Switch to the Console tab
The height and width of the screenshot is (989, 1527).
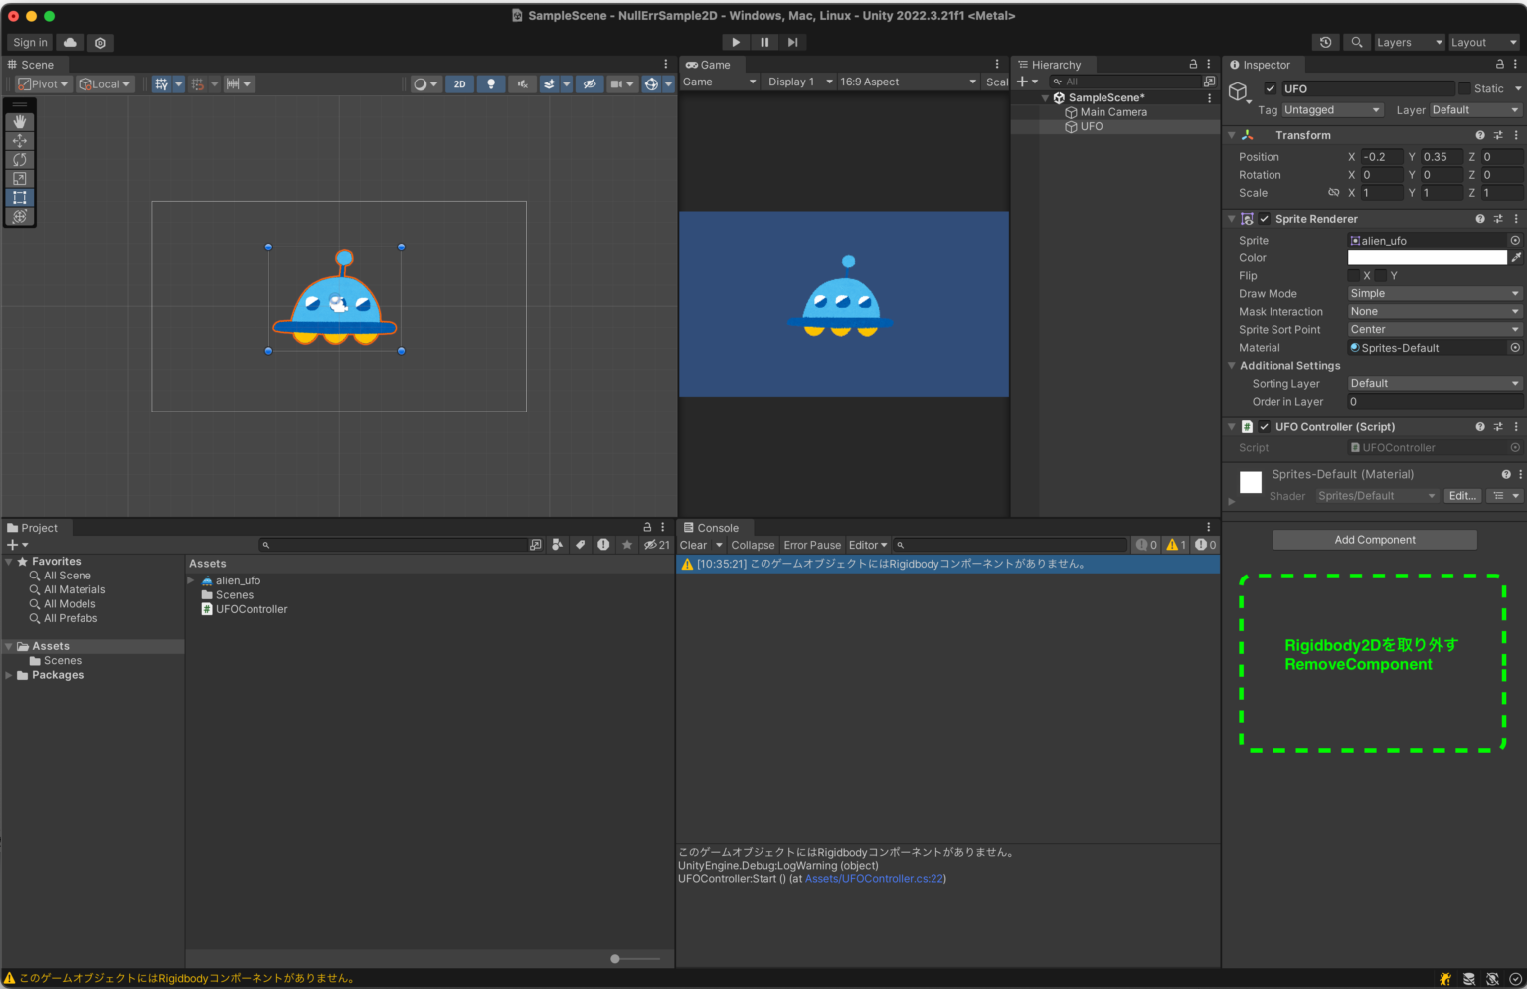[714, 528]
